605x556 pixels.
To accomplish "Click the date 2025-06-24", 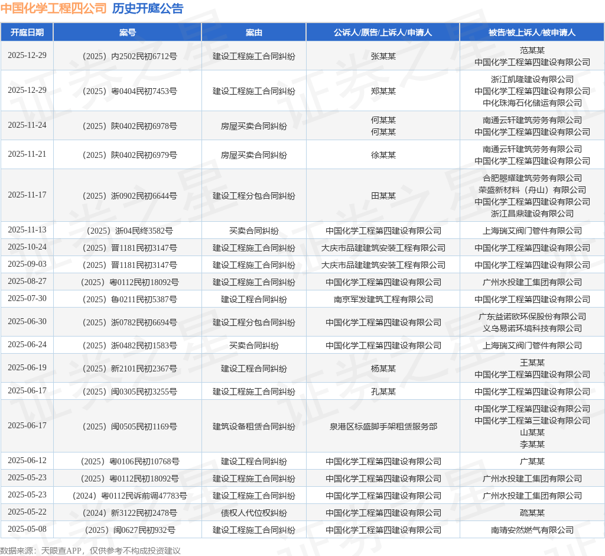I will [x=27, y=345].
